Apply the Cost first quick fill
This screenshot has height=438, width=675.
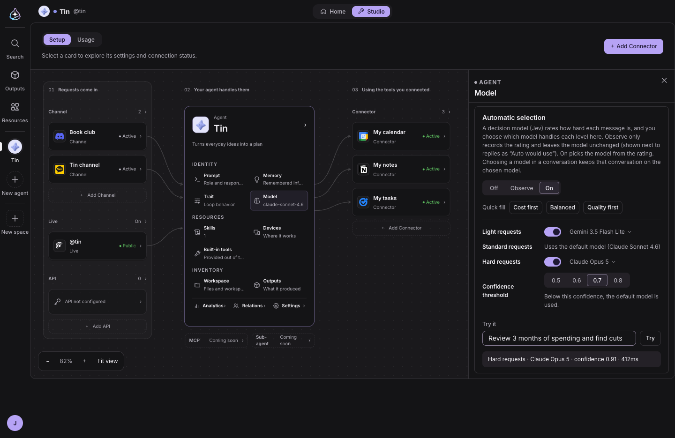(x=526, y=208)
